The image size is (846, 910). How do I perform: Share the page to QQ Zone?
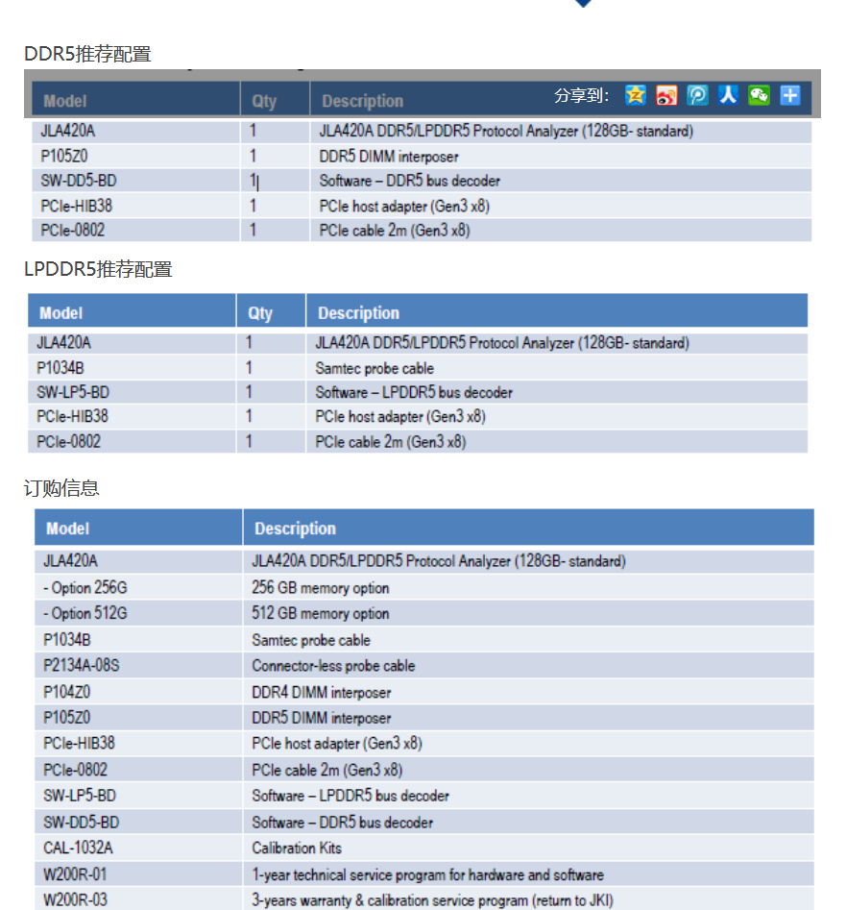(x=636, y=94)
